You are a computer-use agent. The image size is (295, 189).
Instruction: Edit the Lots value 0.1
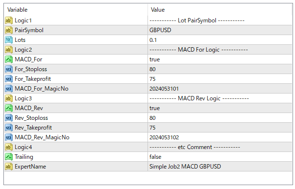pos(220,40)
